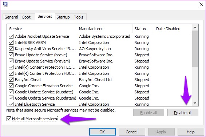
Task: Click Stopped status of EasyAntiCheat row
Action: [142, 80]
